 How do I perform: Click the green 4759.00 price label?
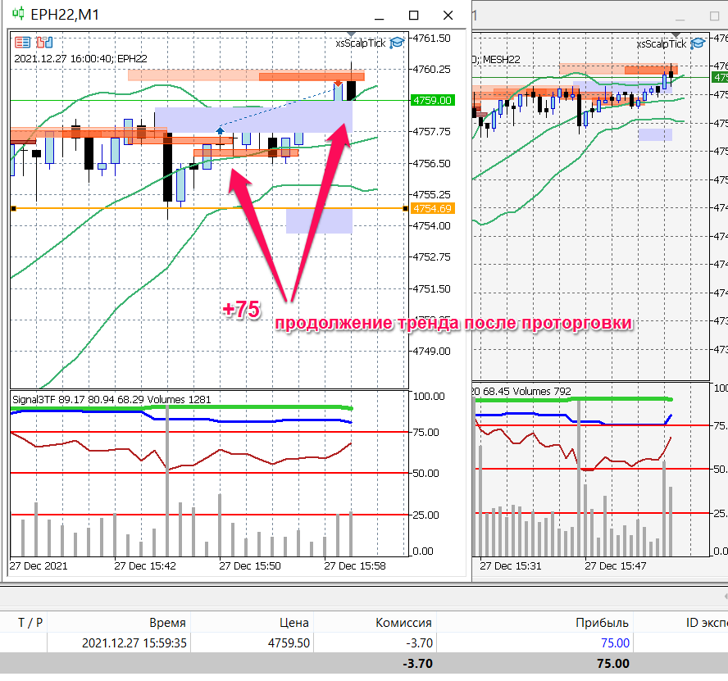click(432, 100)
